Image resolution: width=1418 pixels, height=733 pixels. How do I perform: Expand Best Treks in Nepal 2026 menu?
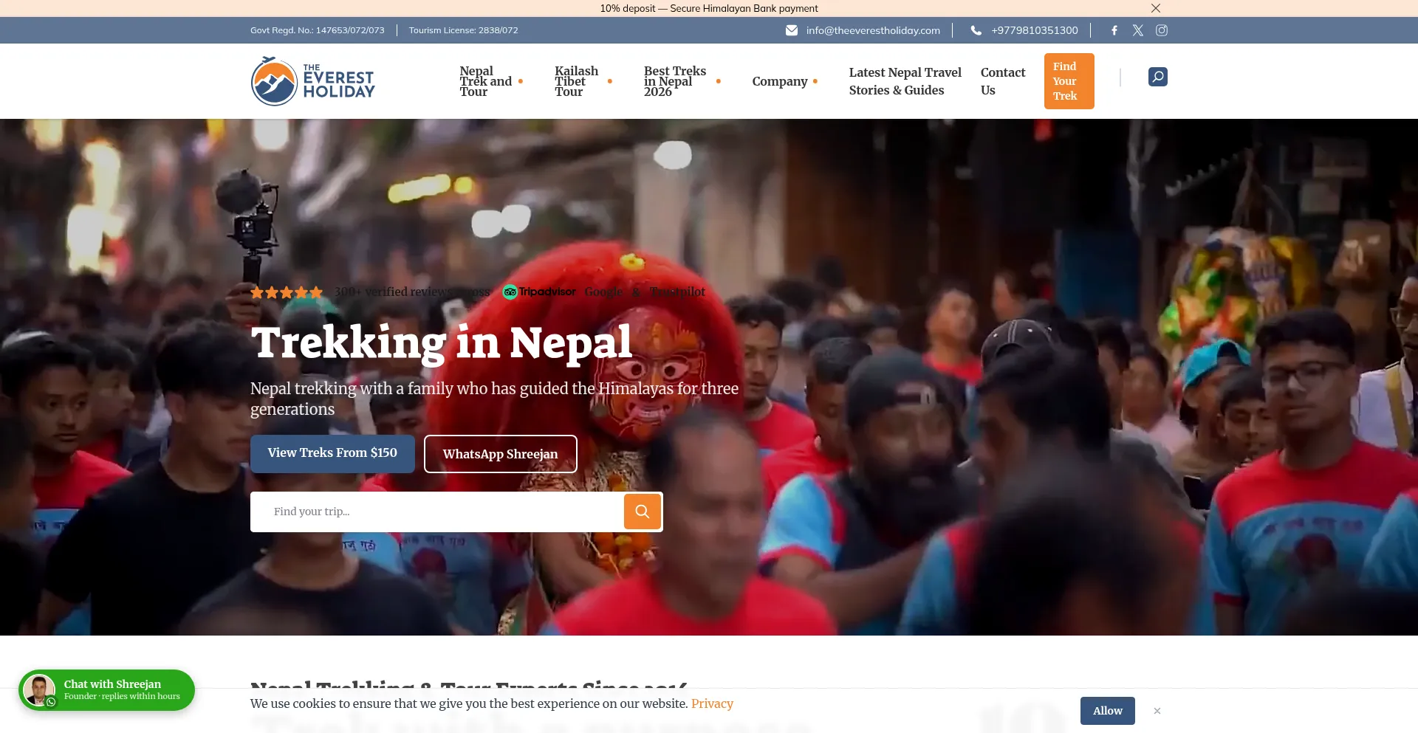tap(682, 81)
